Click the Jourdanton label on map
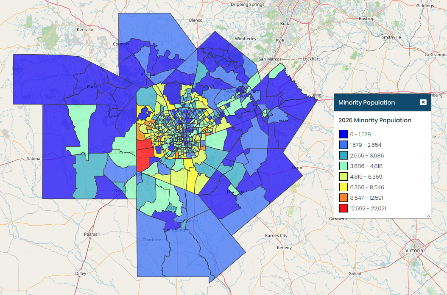 [176, 230]
